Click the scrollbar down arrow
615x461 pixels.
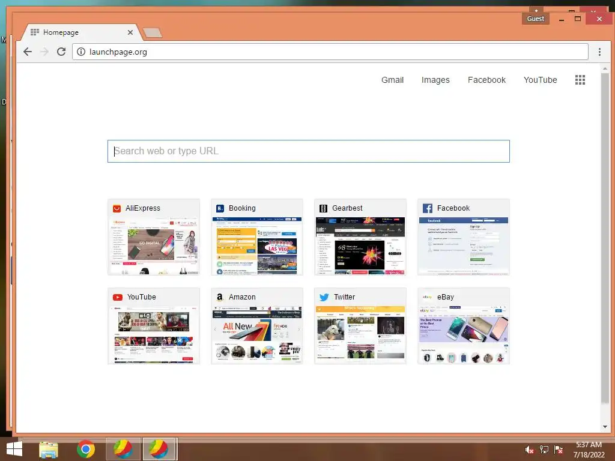605,427
